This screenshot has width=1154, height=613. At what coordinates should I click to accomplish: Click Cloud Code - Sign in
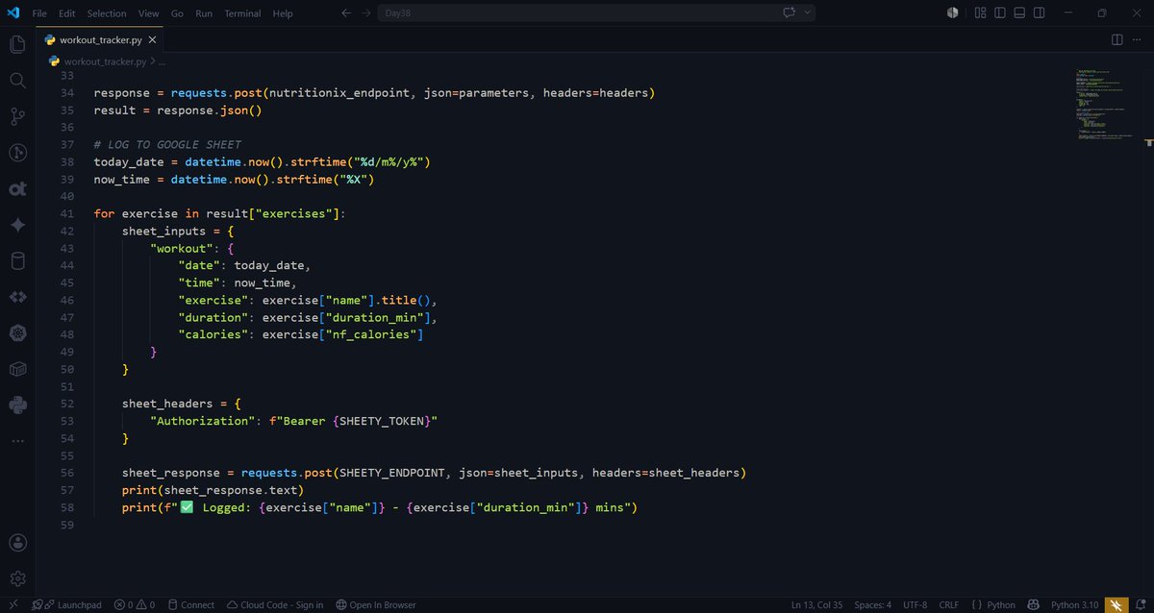(275, 604)
